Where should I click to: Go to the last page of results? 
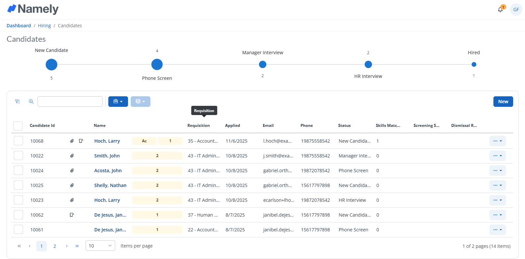click(77, 246)
